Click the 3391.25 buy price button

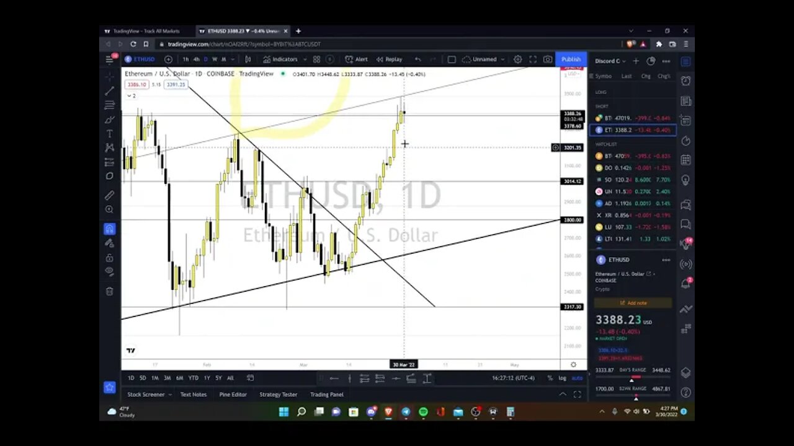pos(176,84)
